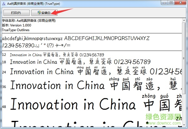188x129 pixels.
Task: Click the Install 安装(I) button
Action: click(x=44, y=13)
